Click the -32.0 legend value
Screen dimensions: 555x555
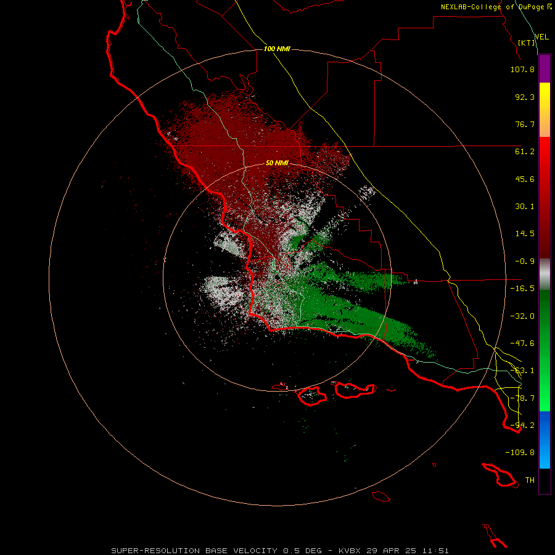pos(522,316)
